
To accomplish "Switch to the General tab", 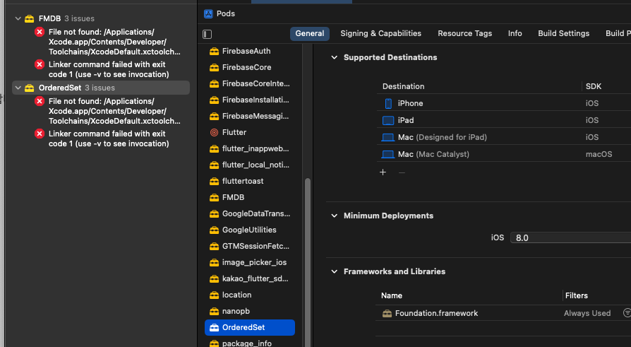I will coord(309,33).
